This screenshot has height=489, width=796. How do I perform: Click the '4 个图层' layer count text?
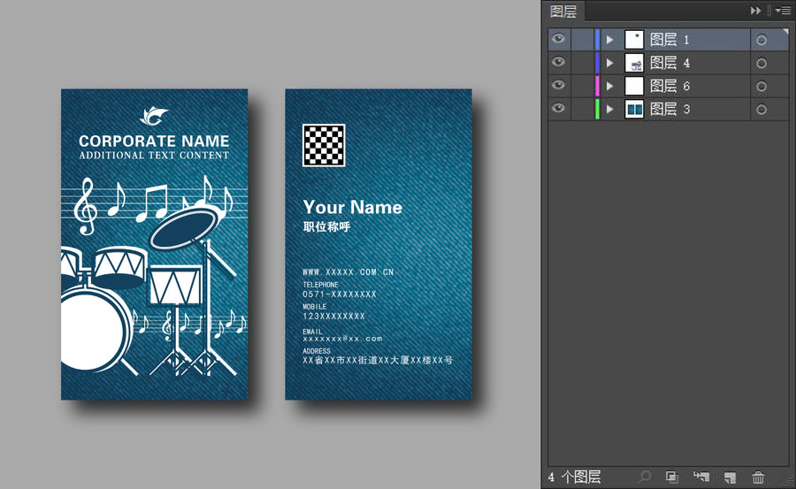(574, 477)
